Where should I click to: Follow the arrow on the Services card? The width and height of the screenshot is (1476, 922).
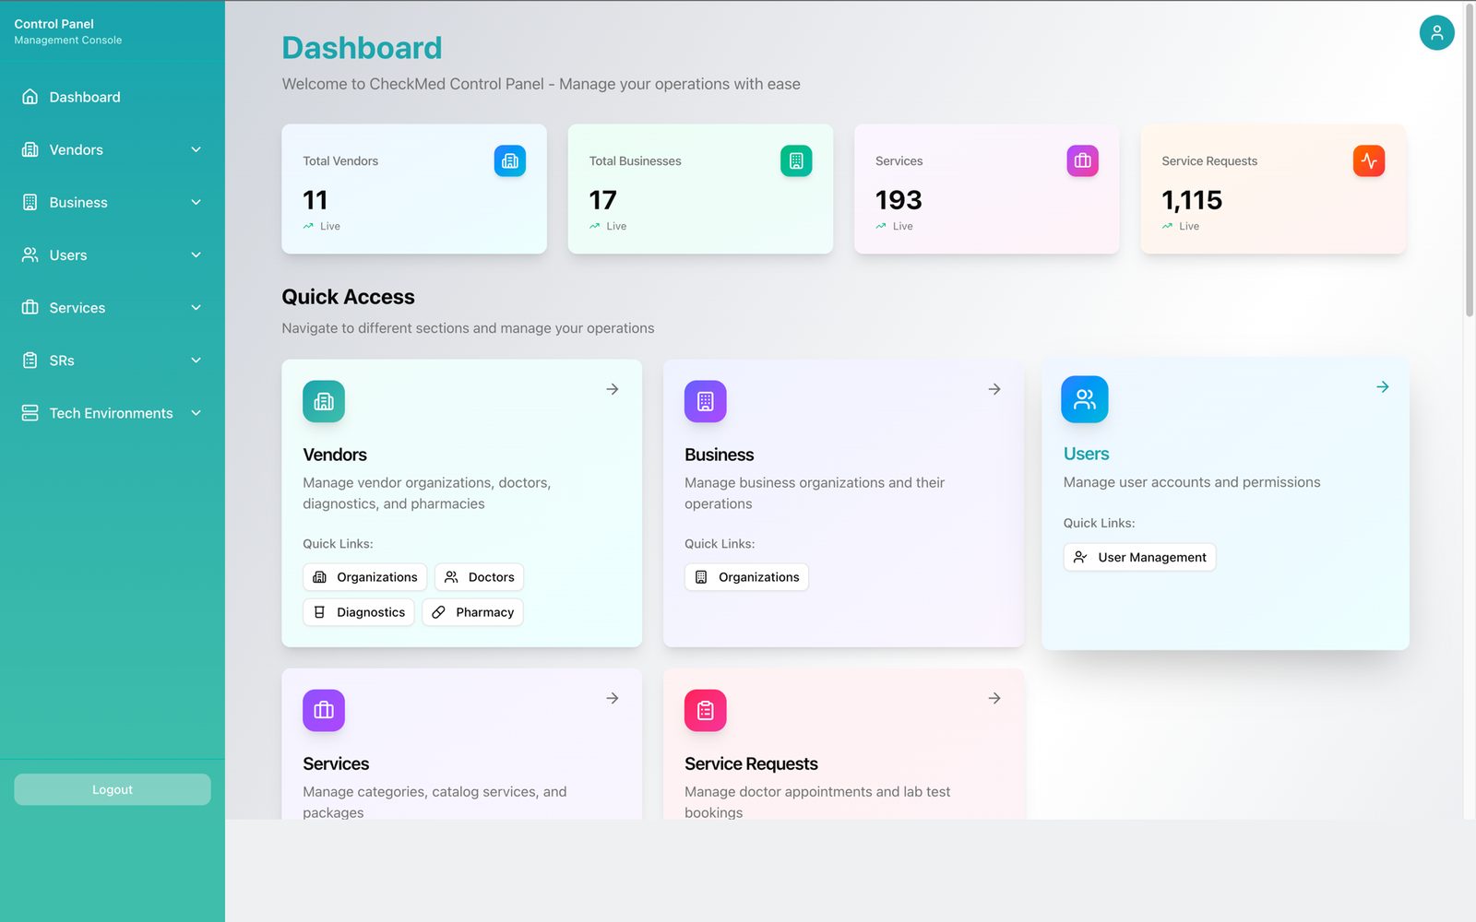[613, 698]
